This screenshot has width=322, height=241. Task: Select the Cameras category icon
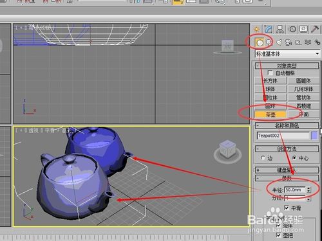point(289,42)
